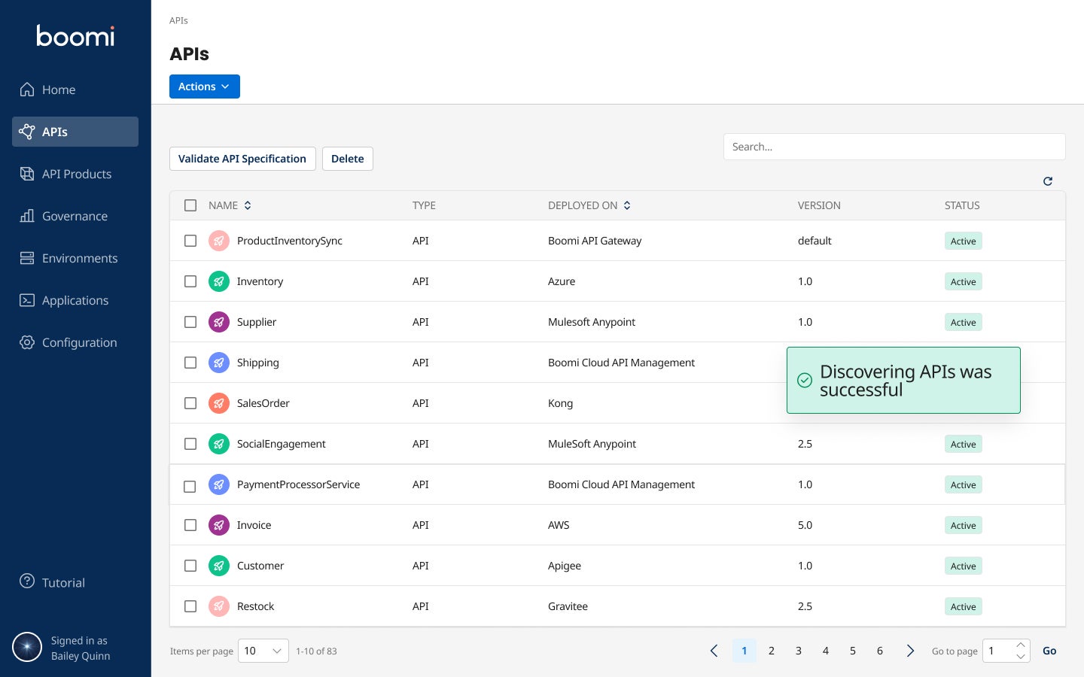Click the API Products cube icon
The height and width of the screenshot is (677, 1084).
point(27,174)
